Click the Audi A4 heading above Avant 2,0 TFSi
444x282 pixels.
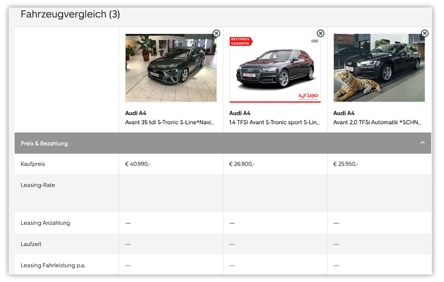click(344, 113)
